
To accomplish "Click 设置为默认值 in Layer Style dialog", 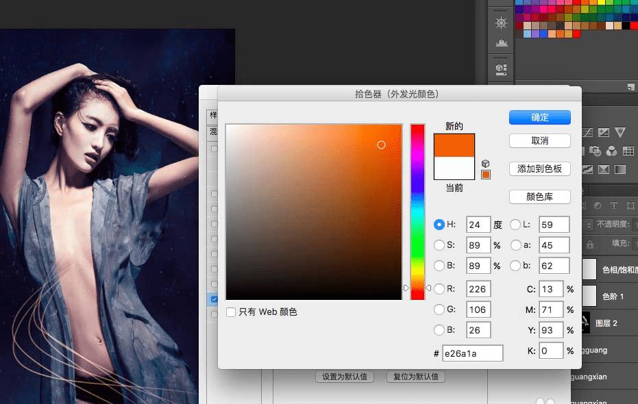I will click(x=344, y=377).
